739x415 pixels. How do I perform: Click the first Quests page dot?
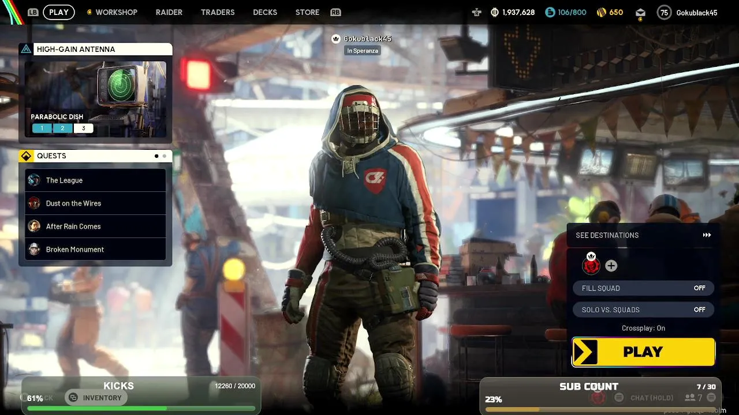click(x=156, y=156)
